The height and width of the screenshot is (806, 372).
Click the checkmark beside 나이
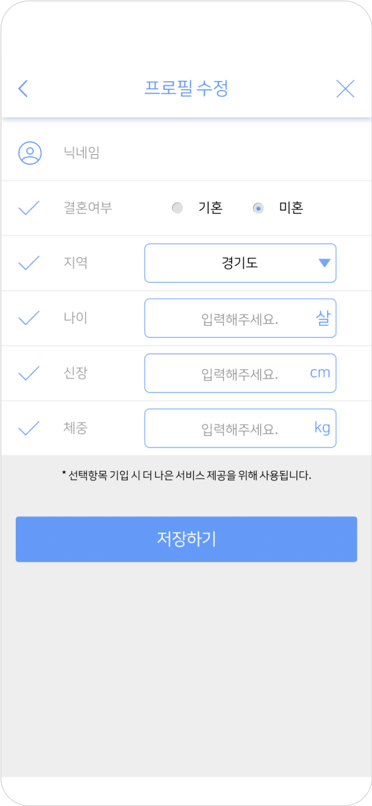29,318
